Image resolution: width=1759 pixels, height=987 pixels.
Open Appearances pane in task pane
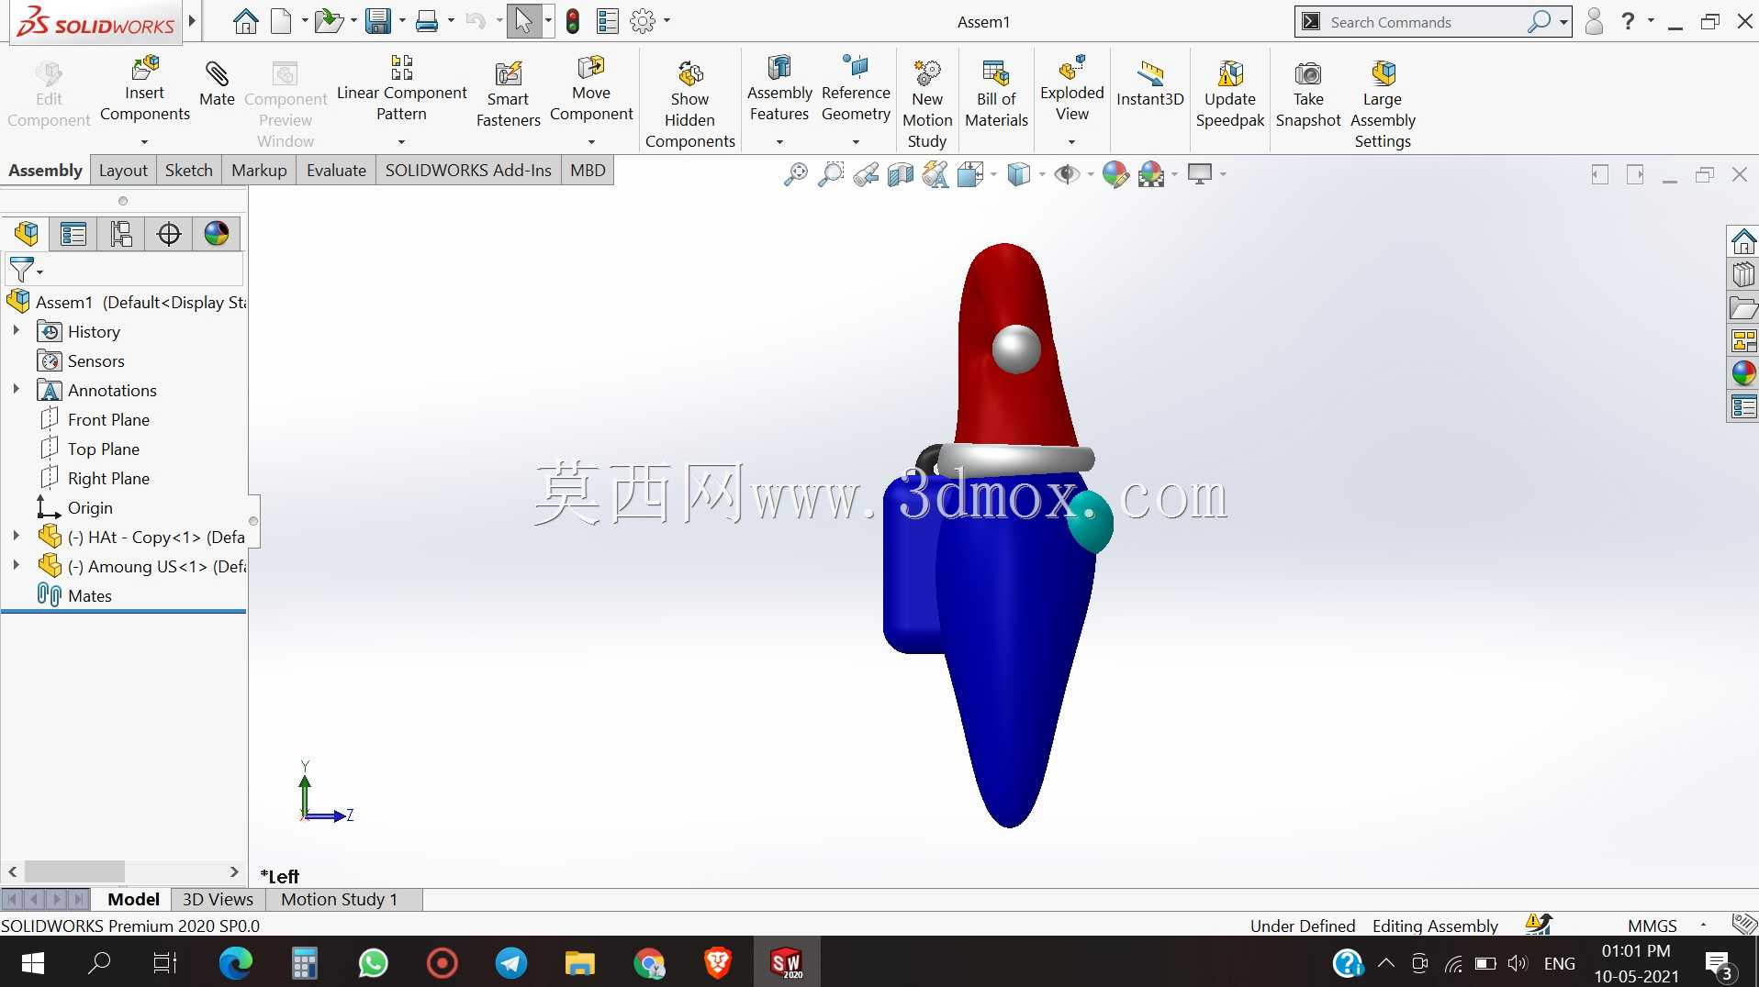pos(1743,373)
